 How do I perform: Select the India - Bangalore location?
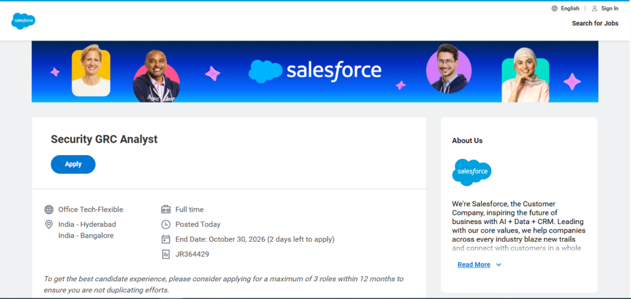(x=86, y=236)
